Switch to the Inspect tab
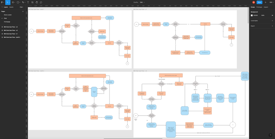275x139 pixels. point(266,7)
